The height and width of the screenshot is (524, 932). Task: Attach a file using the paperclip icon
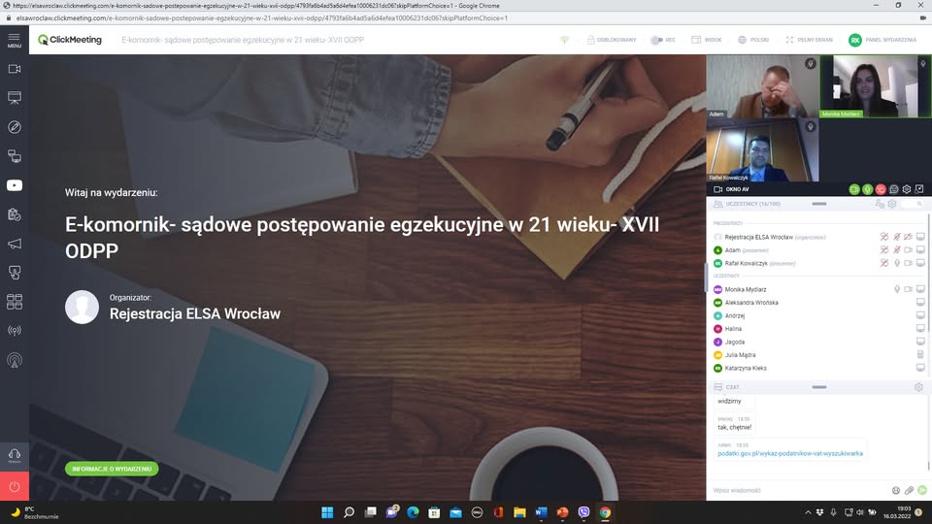pos(909,490)
